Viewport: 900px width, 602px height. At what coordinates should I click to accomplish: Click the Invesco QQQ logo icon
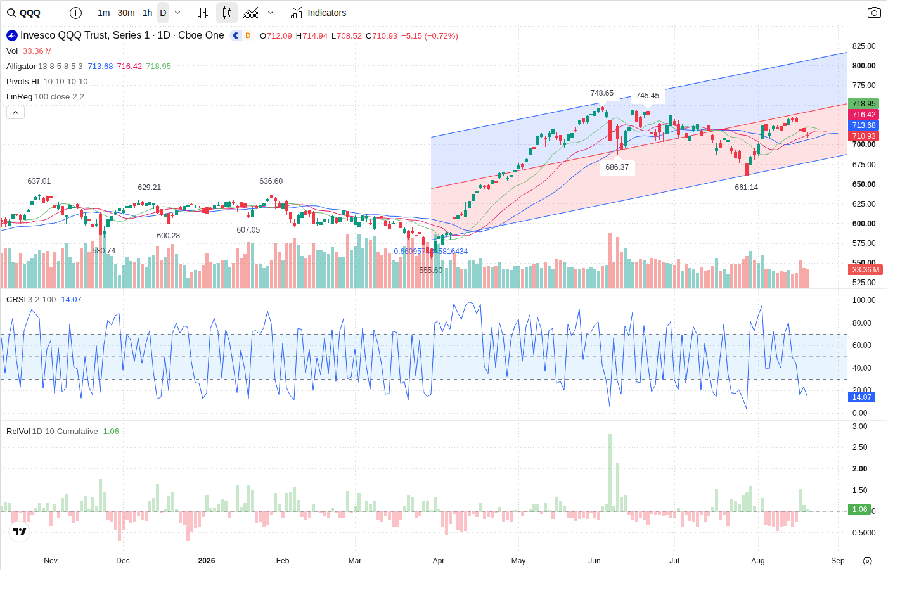[12, 35]
